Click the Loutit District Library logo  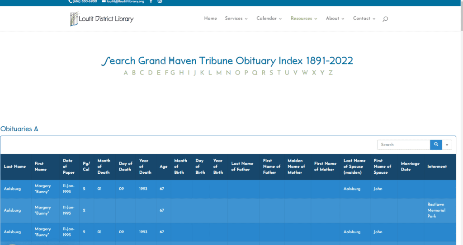pos(102,19)
